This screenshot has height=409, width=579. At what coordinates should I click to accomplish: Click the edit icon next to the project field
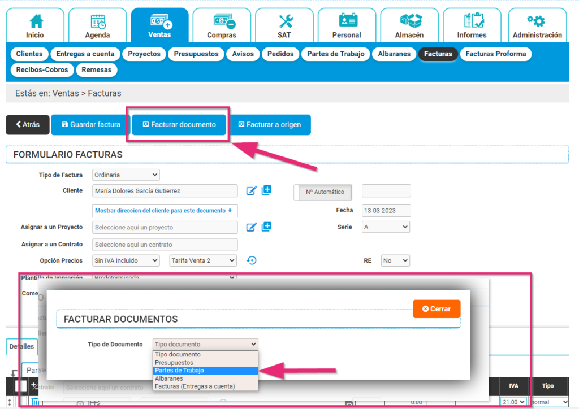[x=252, y=227]
